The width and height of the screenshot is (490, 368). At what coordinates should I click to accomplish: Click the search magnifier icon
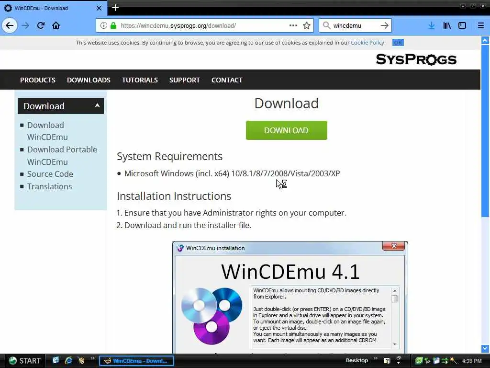coord(326,25)
